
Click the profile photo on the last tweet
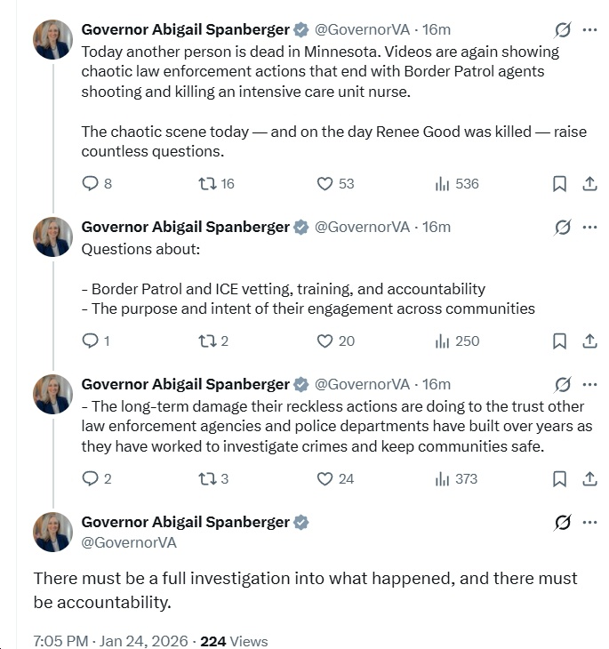(52, 532)
